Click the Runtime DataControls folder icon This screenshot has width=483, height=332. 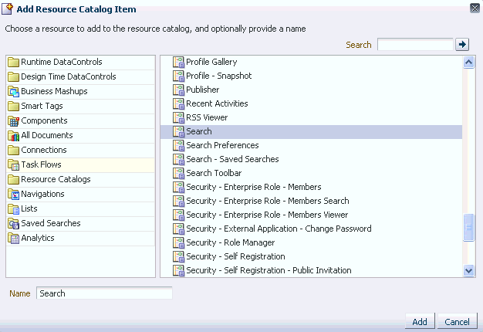(13, 63)
